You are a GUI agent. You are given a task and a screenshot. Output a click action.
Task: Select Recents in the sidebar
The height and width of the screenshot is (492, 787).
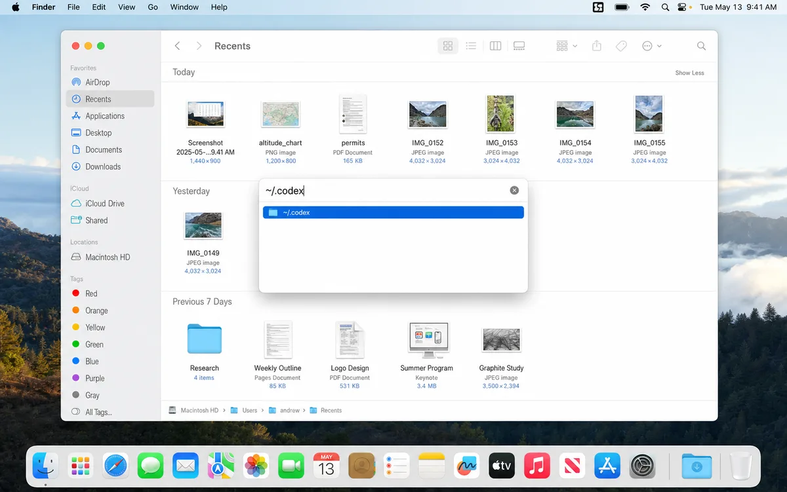click(x=110, y=99)
